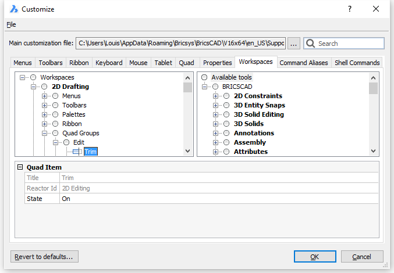Click the Cancel button
Viewport: 394px width, 273px height.
[362, 257]
